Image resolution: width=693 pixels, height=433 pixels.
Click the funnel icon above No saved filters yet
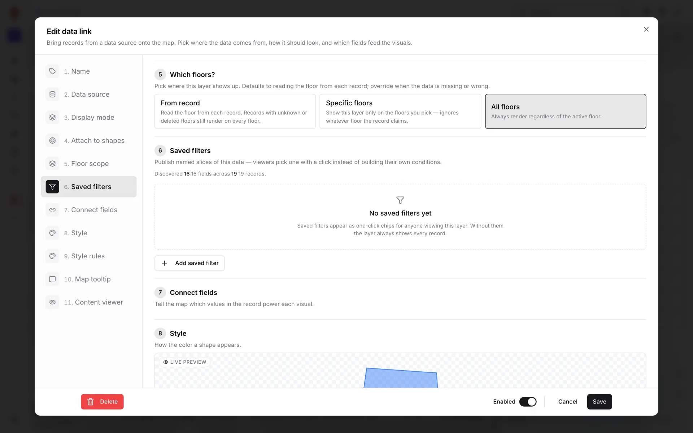point(400,200)
